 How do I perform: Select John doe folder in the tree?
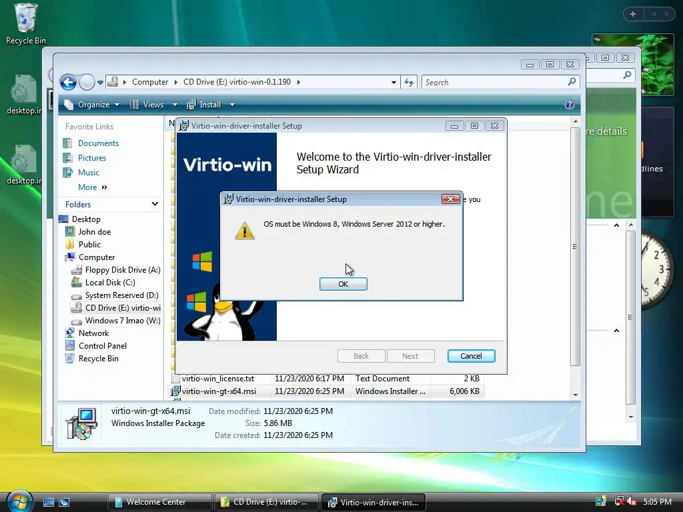click(95, 231)
